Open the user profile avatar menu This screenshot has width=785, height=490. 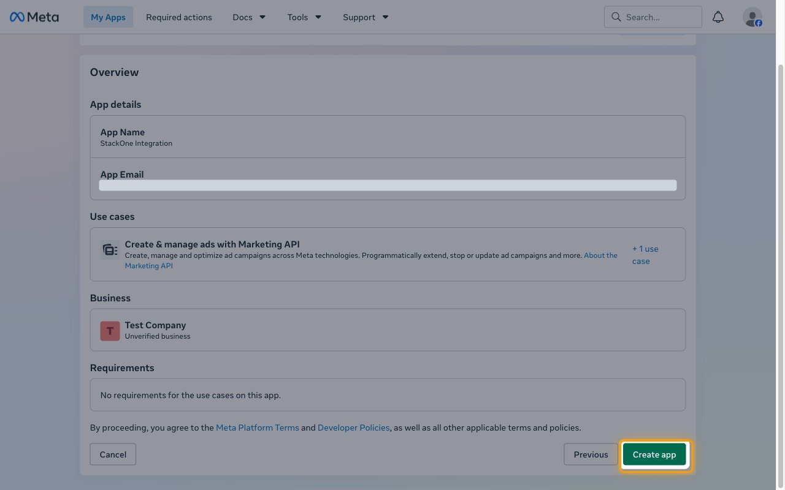pos(752,17)
